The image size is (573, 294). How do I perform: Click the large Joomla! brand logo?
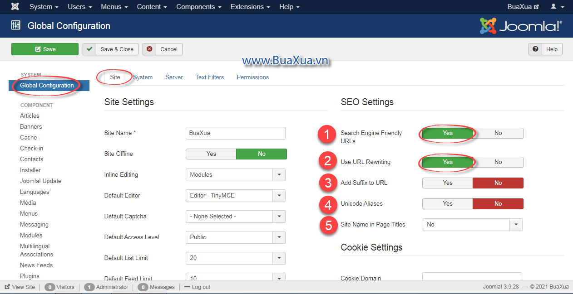tap(521, 26)
